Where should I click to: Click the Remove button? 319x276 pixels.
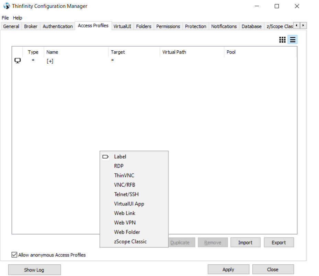tap(213, 242)
